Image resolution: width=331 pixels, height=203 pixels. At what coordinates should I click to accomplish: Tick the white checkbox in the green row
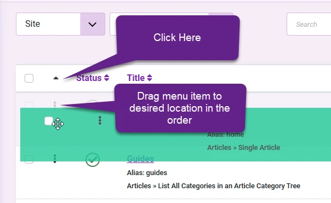pos(49,121)
